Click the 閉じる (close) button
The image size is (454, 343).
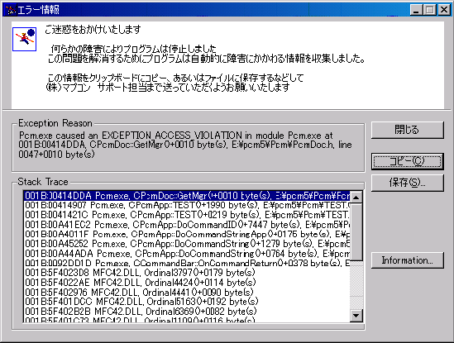tap(408, 130)
